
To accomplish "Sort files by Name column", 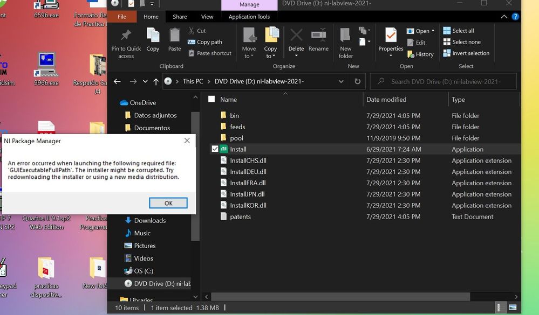I will tap(229, 100).
